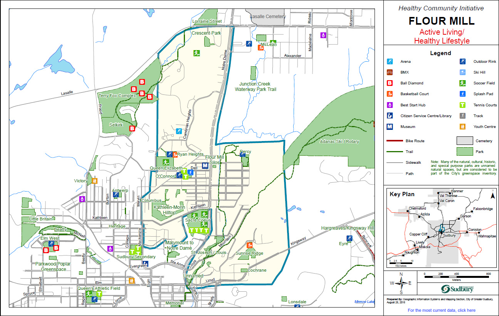Select the Soccer Field legend icon

point(463,83)
